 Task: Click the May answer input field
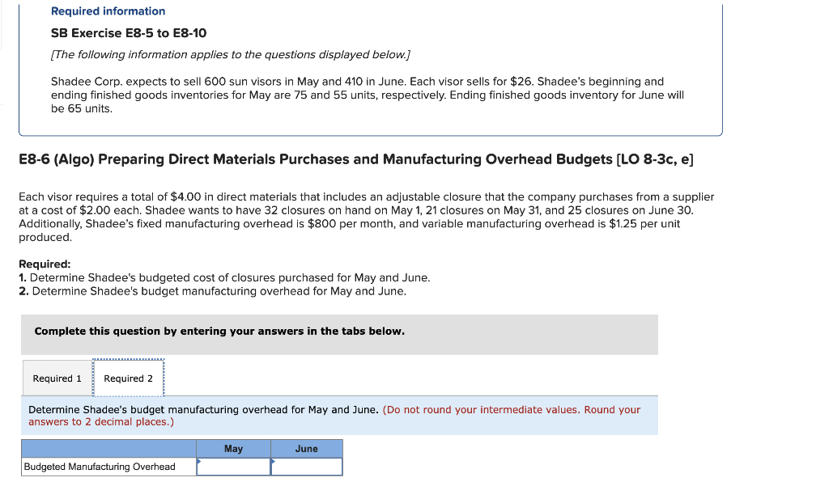[x=234, y=467]
